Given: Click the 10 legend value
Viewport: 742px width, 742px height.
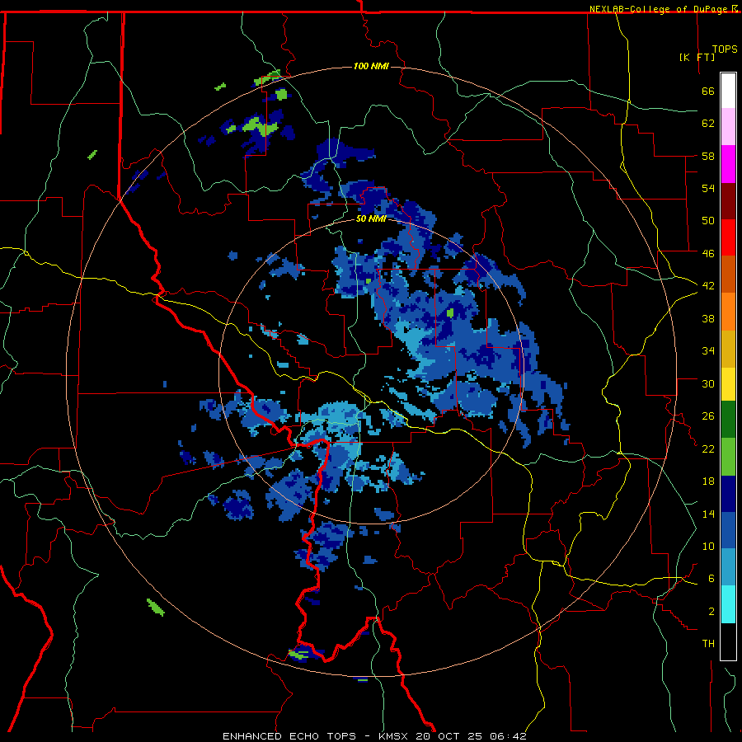Looking at the screenshot, I should click(708, 546).
